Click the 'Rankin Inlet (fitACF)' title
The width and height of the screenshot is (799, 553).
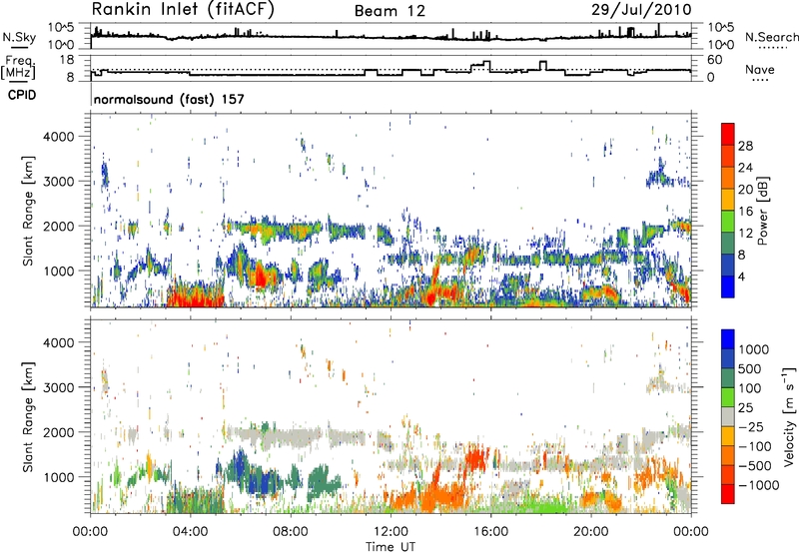183,10
